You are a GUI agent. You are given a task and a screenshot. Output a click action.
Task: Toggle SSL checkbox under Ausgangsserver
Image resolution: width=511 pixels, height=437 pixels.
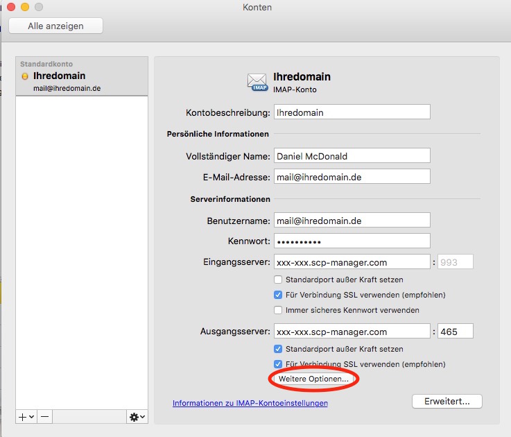coord(278,364)
